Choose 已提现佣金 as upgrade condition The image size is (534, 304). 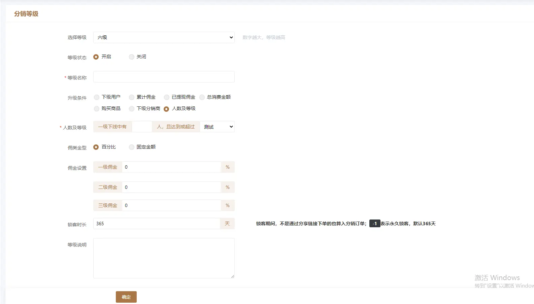(x=167, y=97)
